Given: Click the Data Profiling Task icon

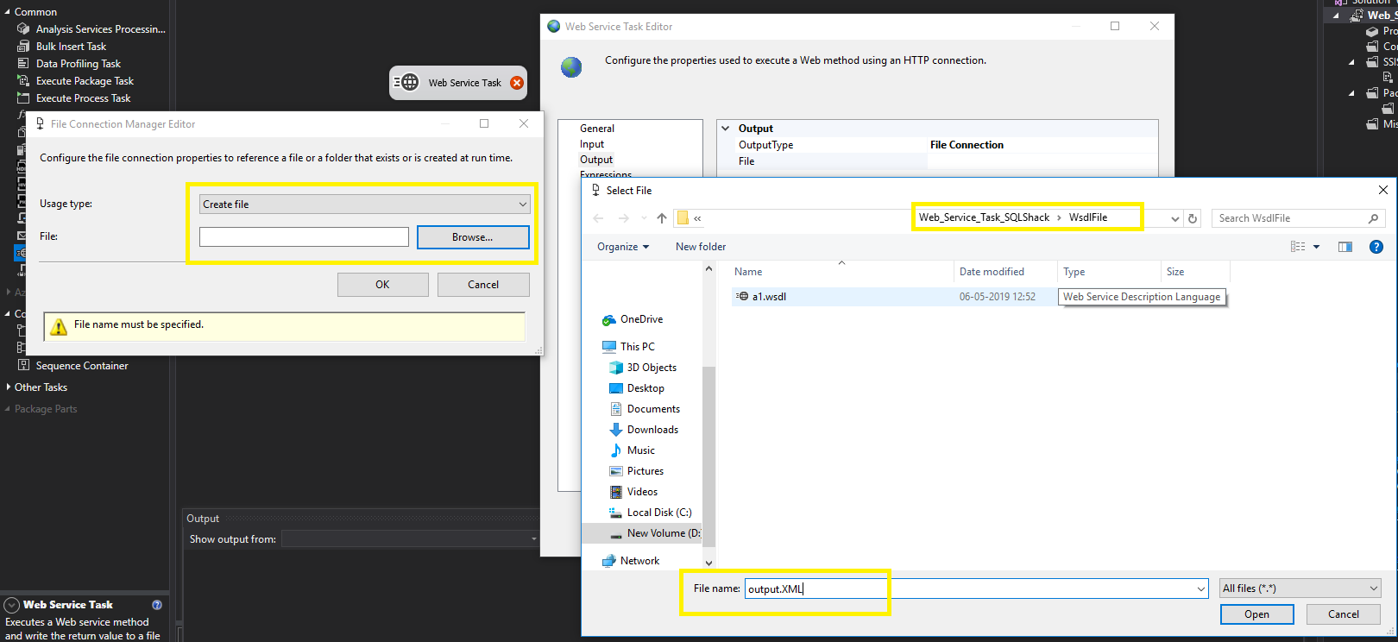Looking at the screenshot, I should [23, 64].
